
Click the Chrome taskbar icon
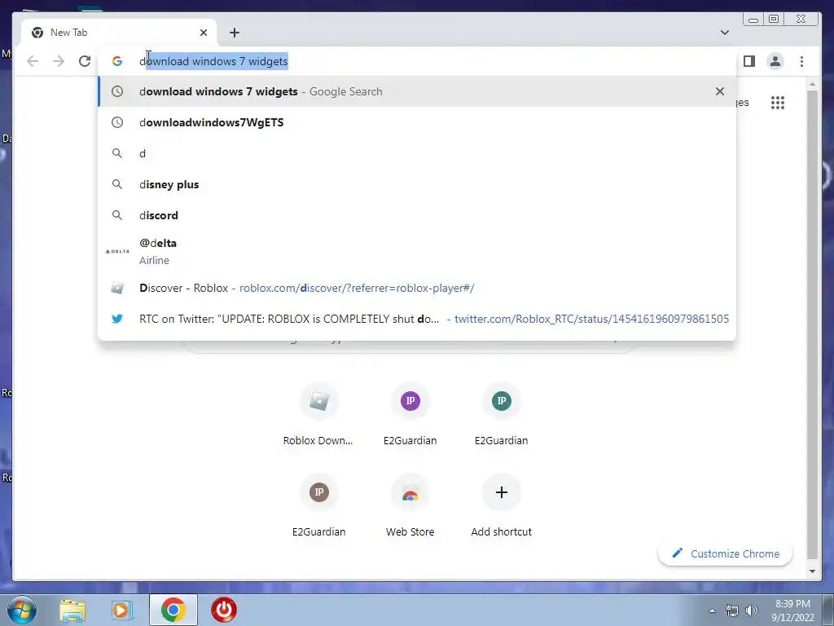click(173, 610)
